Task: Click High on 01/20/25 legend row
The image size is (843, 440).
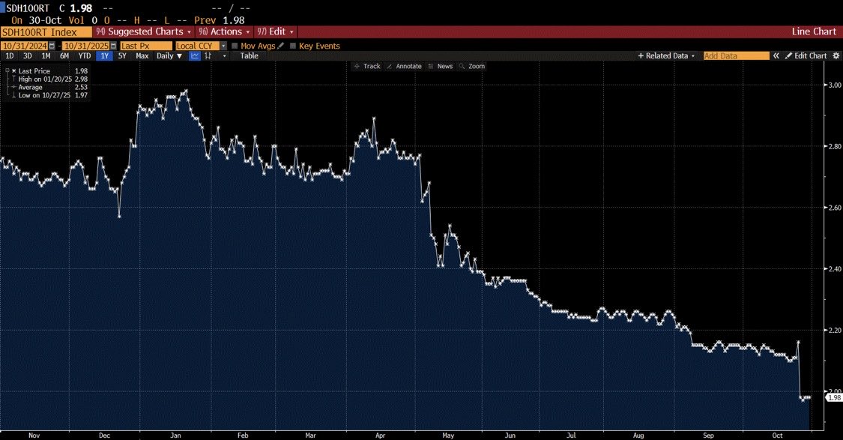Action: coord(47,79)
